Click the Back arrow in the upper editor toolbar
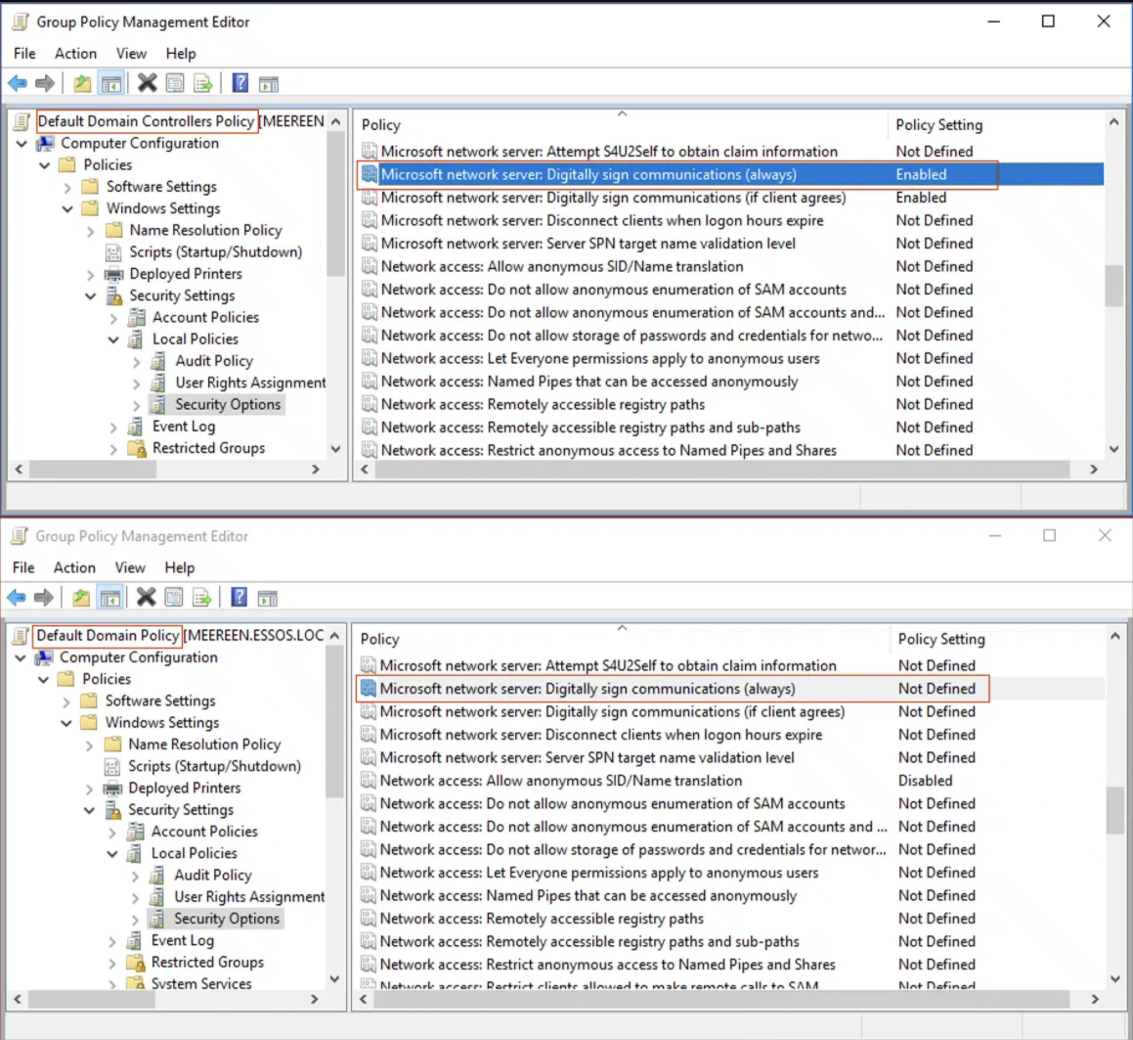Viewport: 1133px width, 1040px height. click(x=18, y=84)
